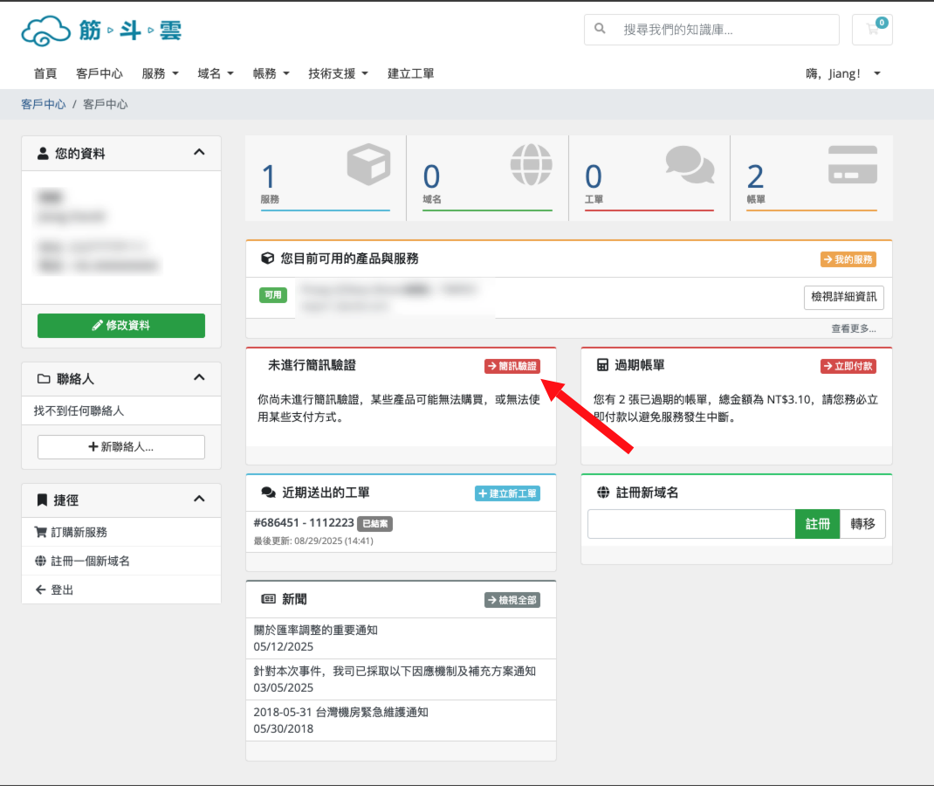
Task: Click the 修改資料 button
Action: (x=120, y=325)
